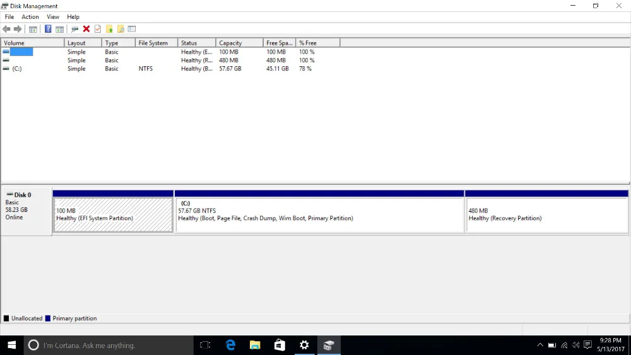Click the list settings toolbar icon
631x355 pixels.
(132, 29)
